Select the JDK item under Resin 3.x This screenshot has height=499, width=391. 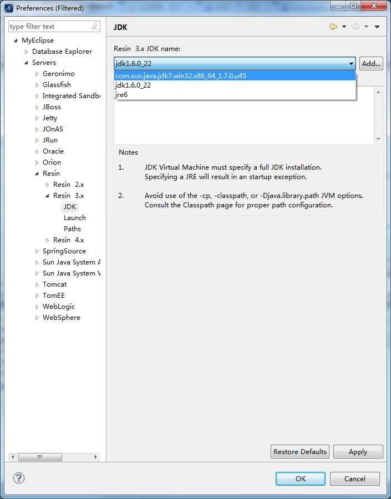click(70, 207)
